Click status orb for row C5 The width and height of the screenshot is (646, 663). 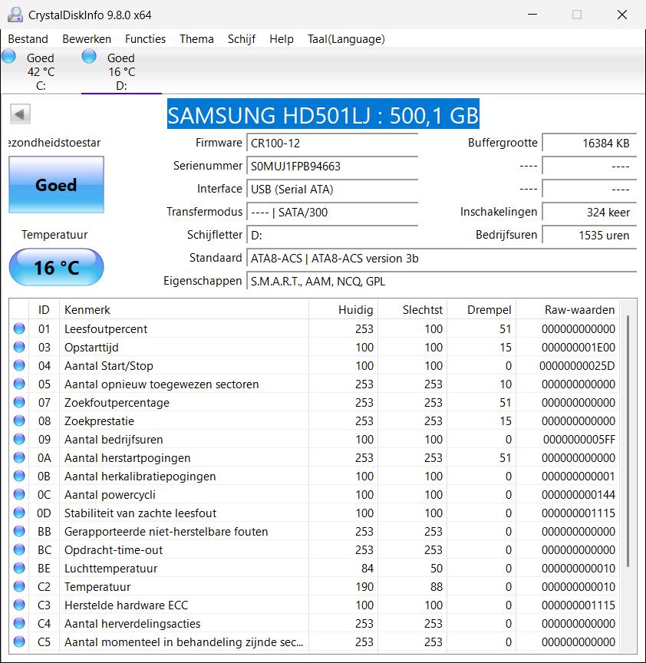(x=19, y=642)
